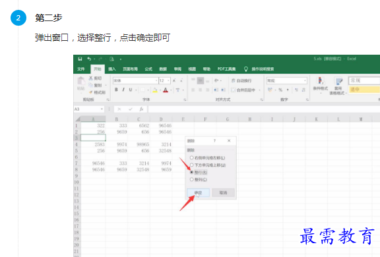
Task: Click the increase decimal places icon
Action: [x=296, y=90]
